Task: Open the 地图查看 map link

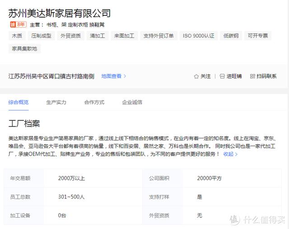Action: tap(111, 76)
